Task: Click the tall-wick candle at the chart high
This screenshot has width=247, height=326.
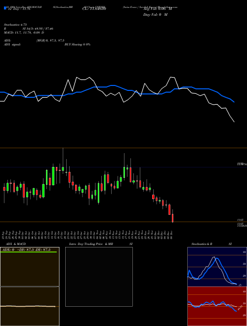Action: coord(63,169)
